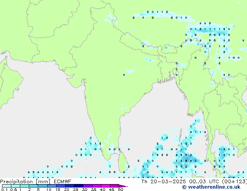Select the 0.1–0.5 mm palest legend swatch
247x191 pixels.
point(7,186)
